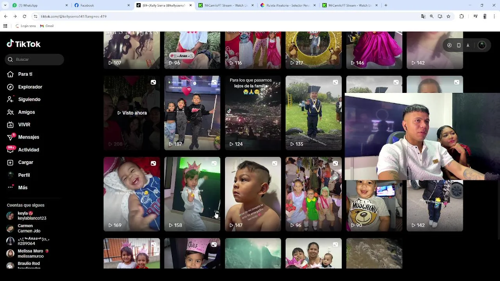Click the TikTok coins icon
Screen dimensions: 500x281
(x=449, y=45)
